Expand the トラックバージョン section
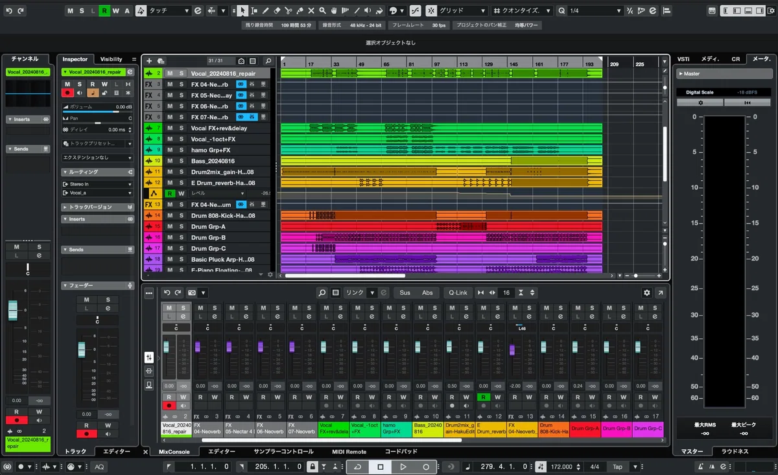Image resolution: width=778 pixels, height=475 pixels. [x=97, y=207]
